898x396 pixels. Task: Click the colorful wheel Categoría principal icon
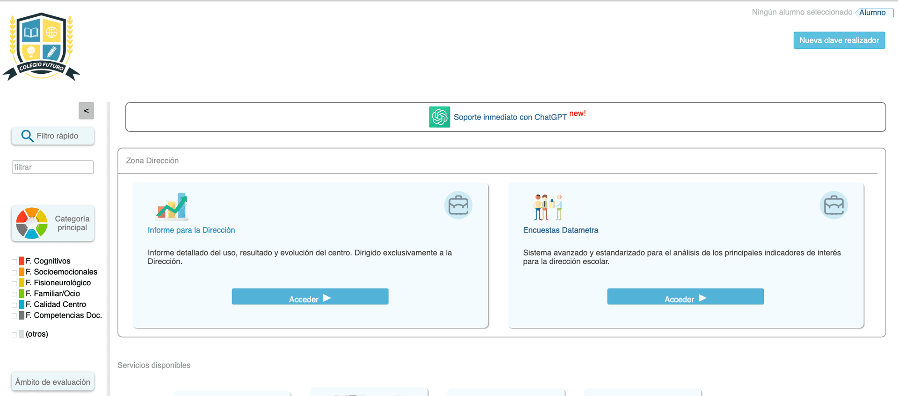(31, 223)
